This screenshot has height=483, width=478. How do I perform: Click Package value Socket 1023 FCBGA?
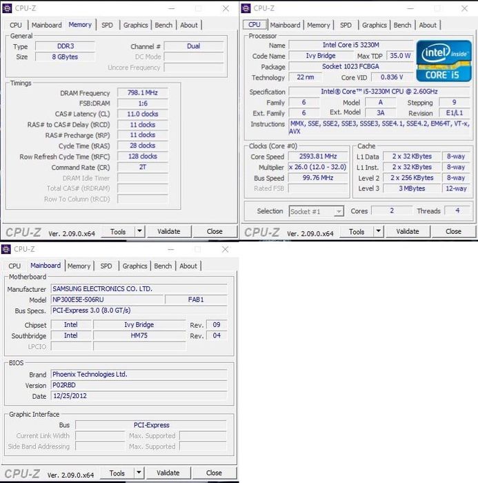[351, 66]
